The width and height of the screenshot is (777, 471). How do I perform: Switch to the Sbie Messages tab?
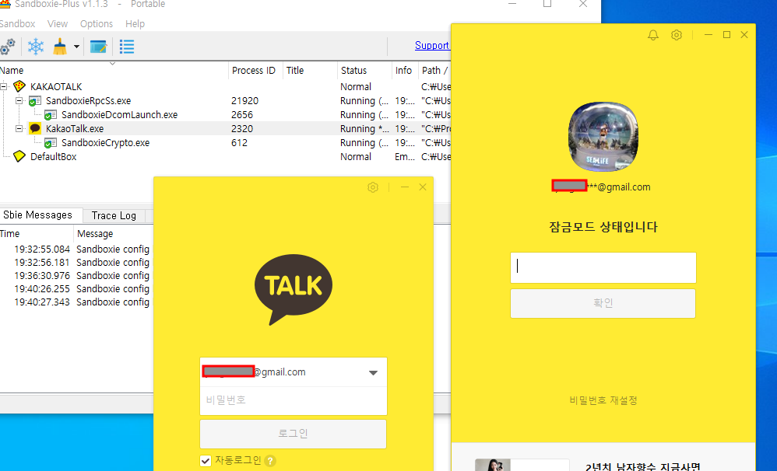[x=37, y=215]
